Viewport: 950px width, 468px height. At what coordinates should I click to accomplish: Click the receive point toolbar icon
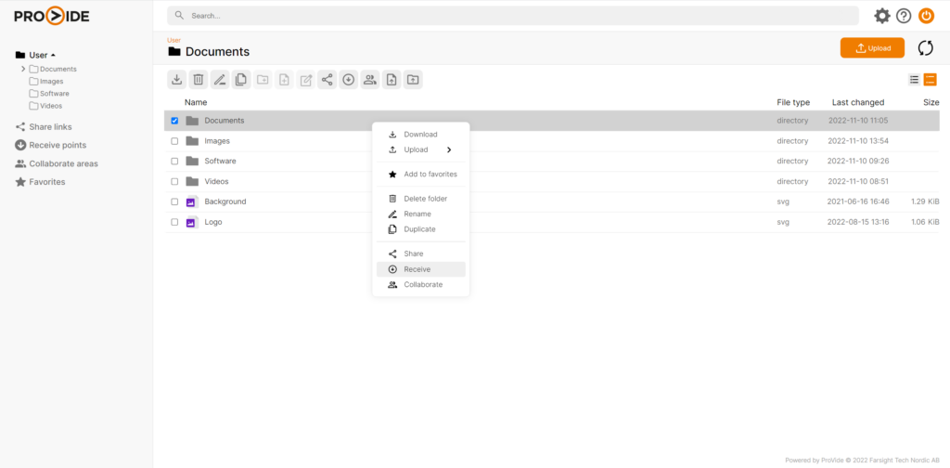[349, 80]
